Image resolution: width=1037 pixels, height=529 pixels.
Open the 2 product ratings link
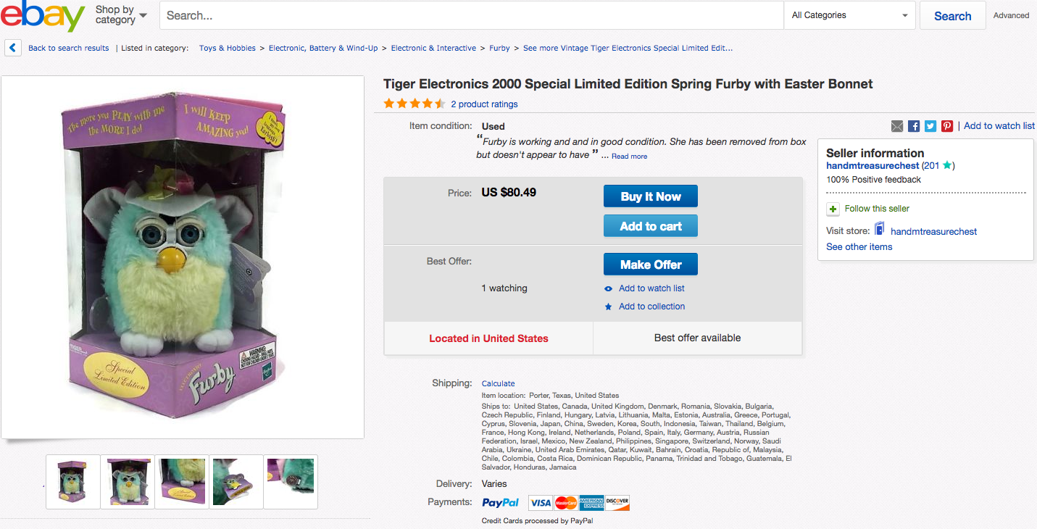click(x=484, y=104)
